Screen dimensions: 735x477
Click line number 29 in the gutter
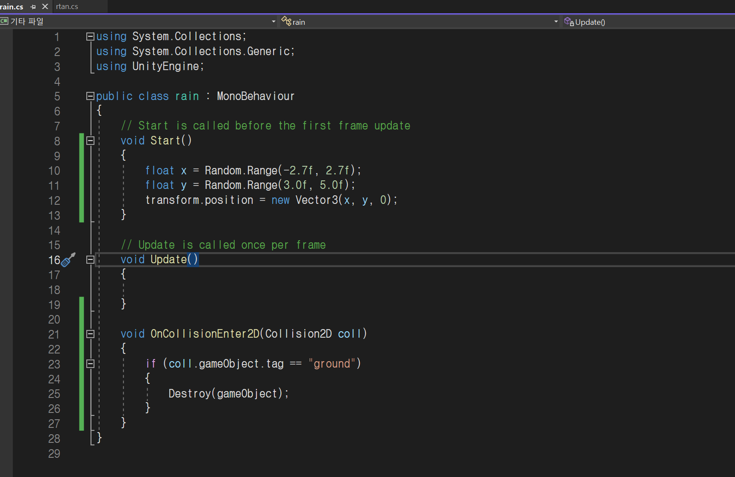[x=54, y=453]
